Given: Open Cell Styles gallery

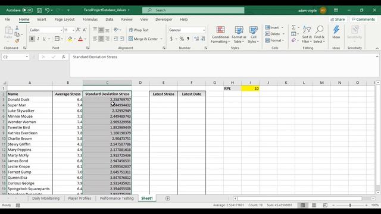Looking at the screenshot, I should pyautogui.click(x=254, y=34).
